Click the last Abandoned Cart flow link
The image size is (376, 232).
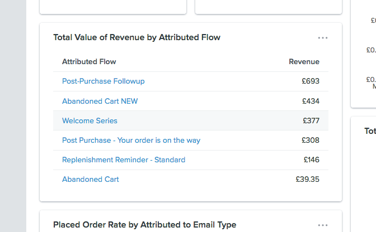click(x=90, y=179)
